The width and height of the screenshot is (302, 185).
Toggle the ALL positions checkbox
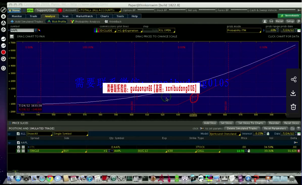18,134
